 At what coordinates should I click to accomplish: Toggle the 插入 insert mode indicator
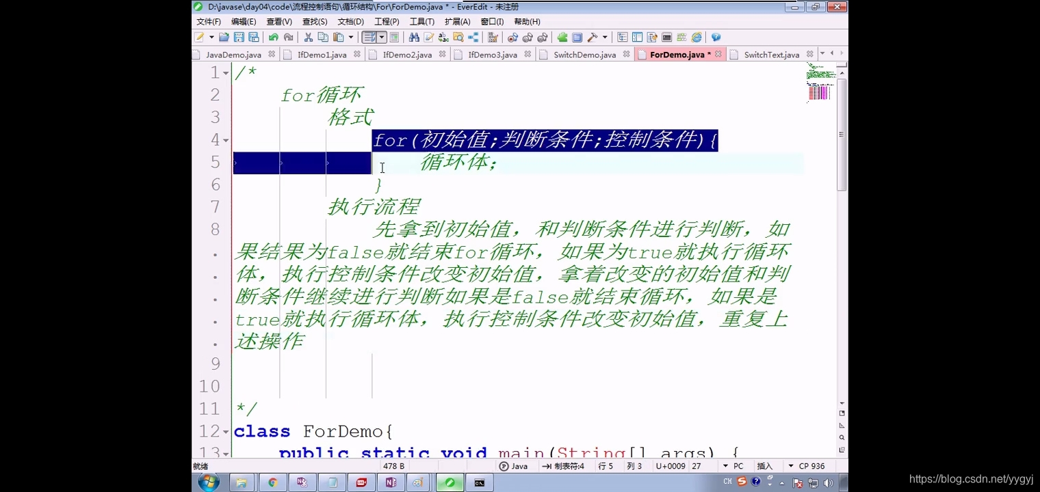pos(764,466)
